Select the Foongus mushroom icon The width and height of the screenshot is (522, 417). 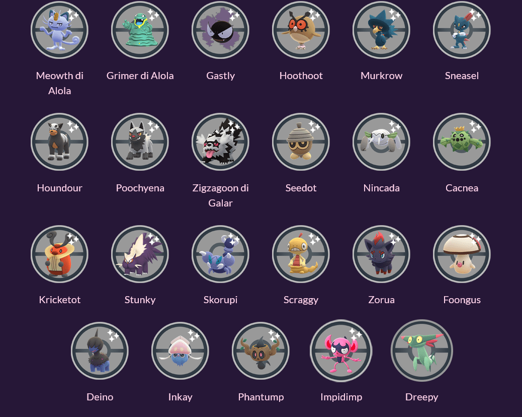pyautogui.click(x=462, y=254)
